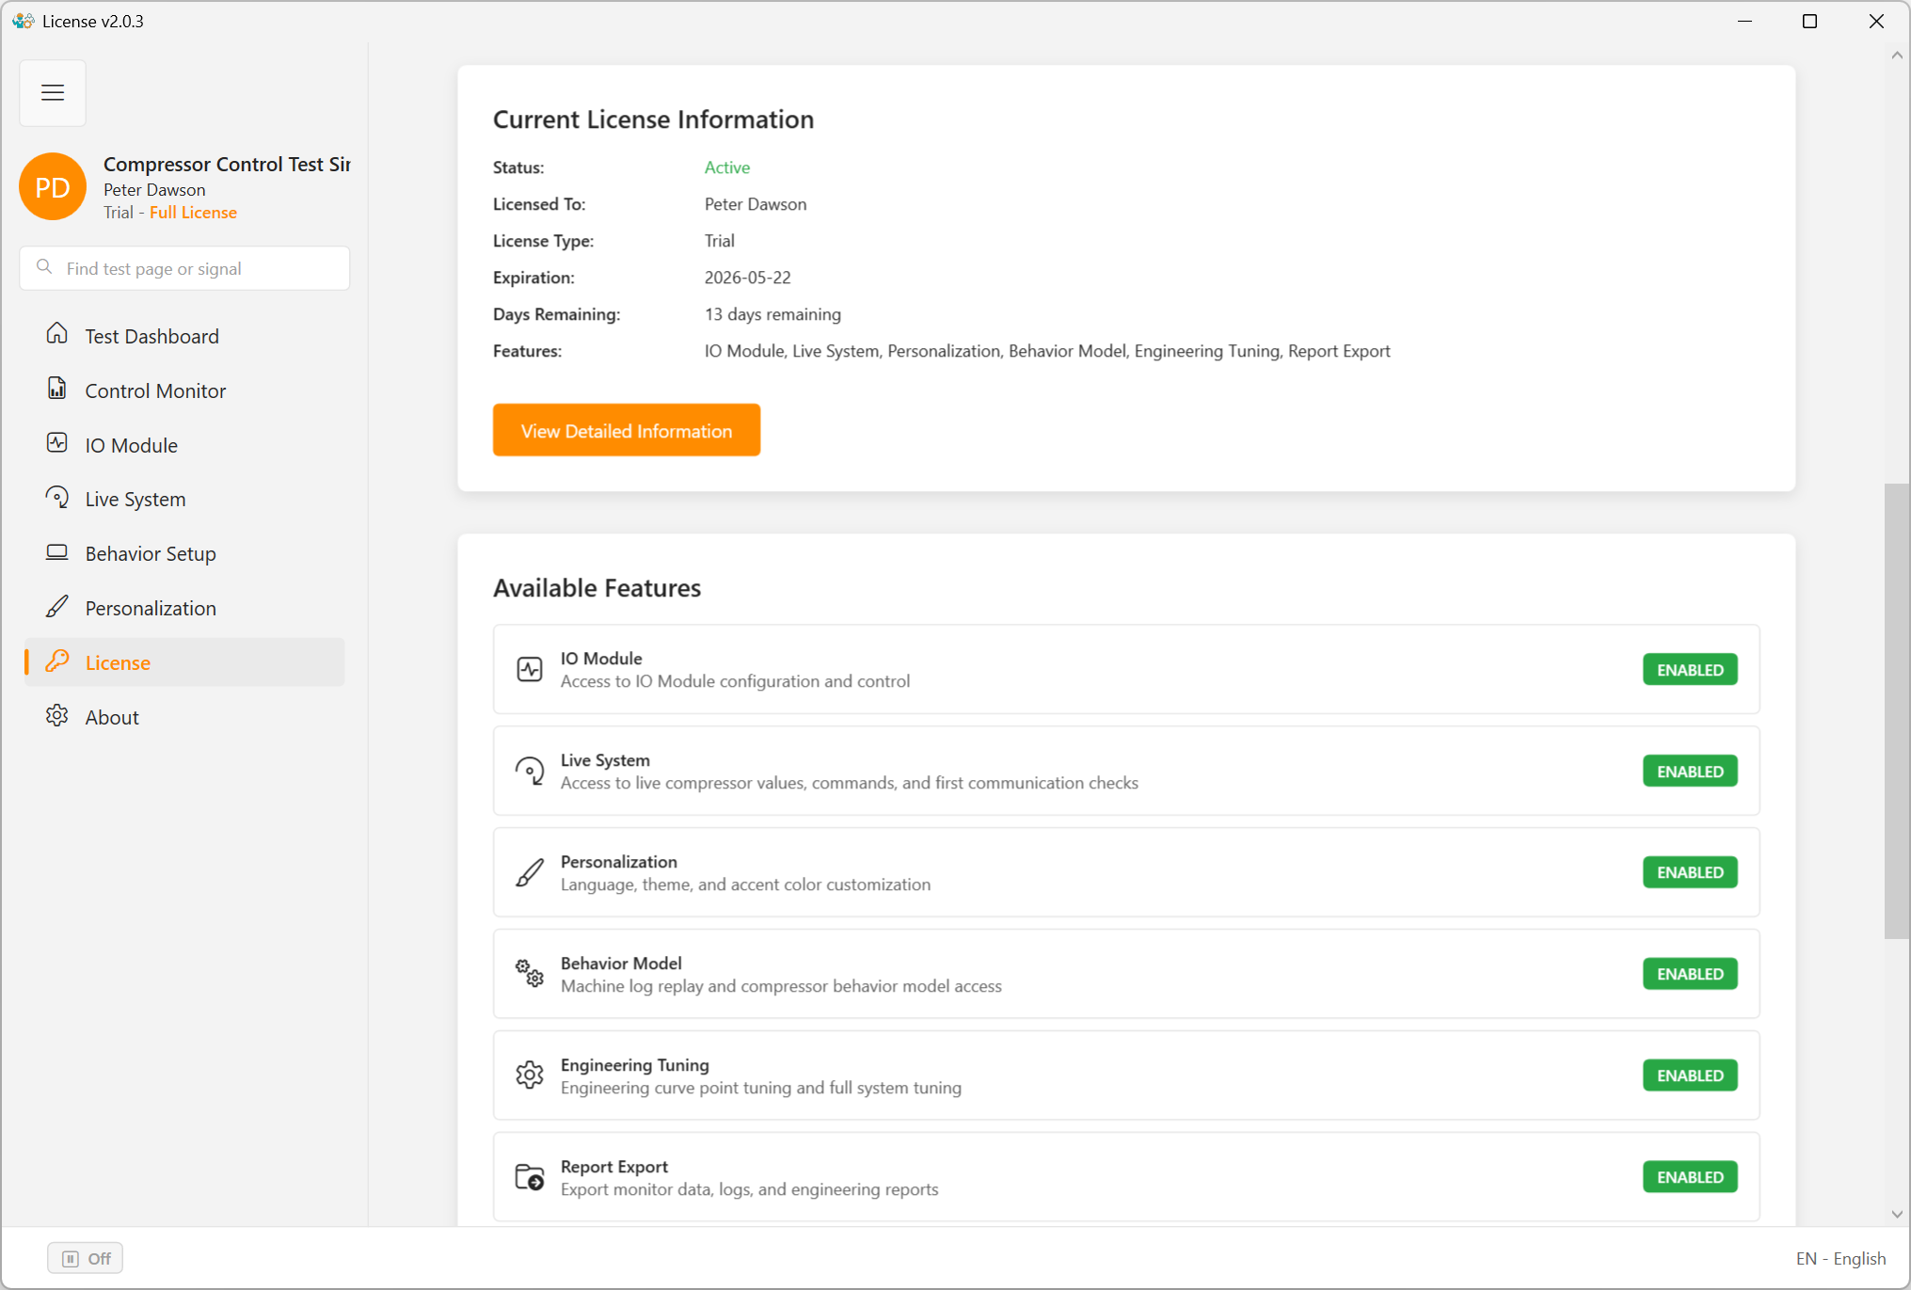Click the ENABLED badge for Engineering Tuning

1690,1075
